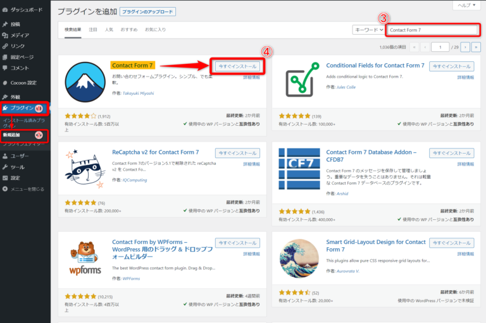
Task: Open the Media icon in sidebar
Action: (x=5, y=35)
